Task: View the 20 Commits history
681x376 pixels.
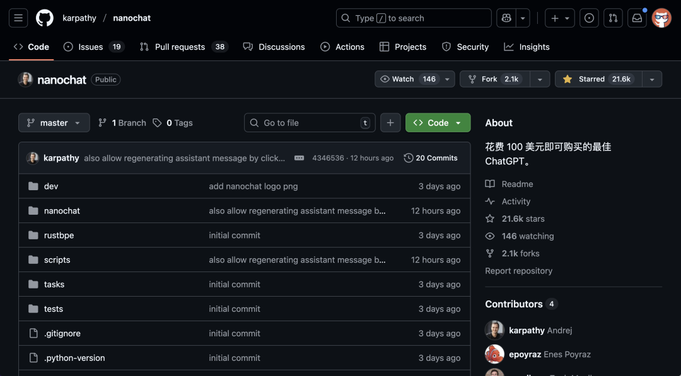Action: [x=431, y=158]
